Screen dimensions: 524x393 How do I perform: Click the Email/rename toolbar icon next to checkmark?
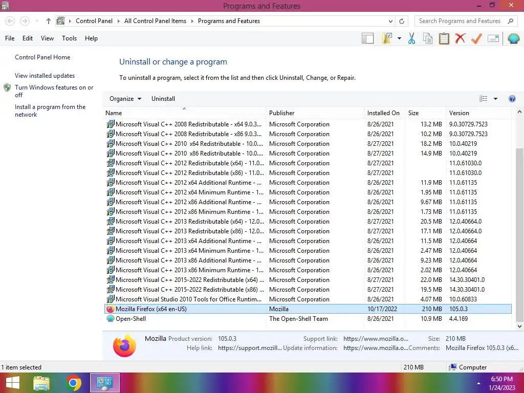[493, 38]
